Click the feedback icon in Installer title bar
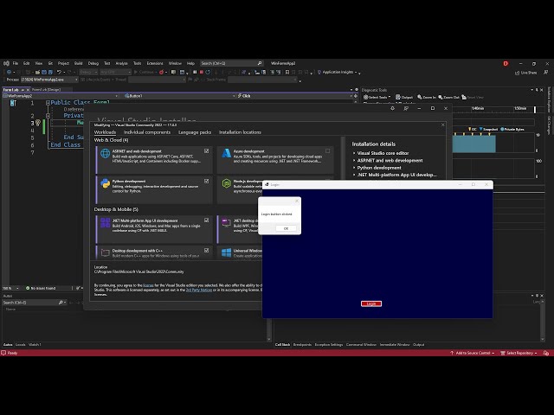This screenshot has width=554, height=415. point(406,108)
